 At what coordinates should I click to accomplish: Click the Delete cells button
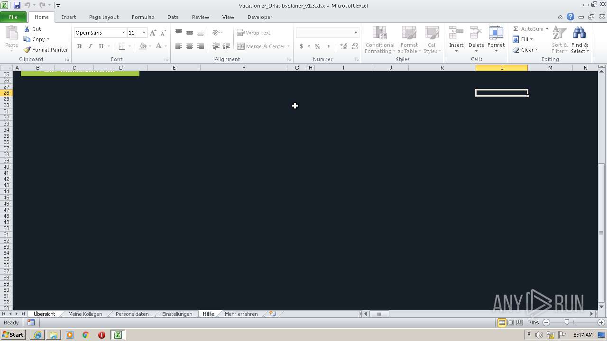pos(476,40)
